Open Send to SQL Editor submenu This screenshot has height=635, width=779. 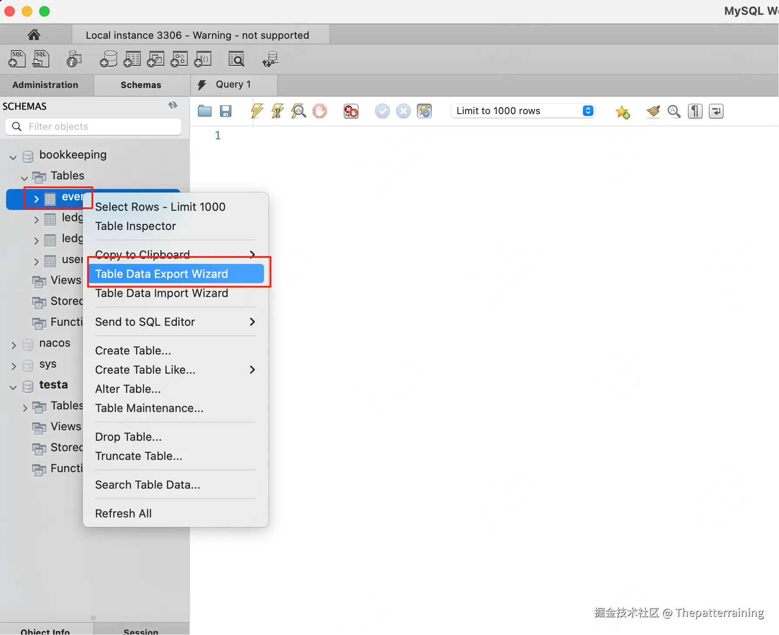click(x=176, y=322)
